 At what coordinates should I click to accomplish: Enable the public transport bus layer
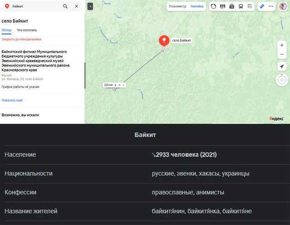tap(241, 6)
